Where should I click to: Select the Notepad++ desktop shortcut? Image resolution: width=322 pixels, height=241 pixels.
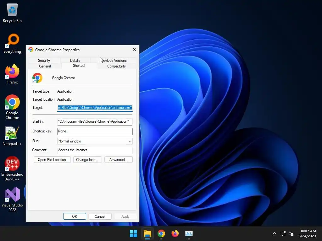[x=12, y=136]
